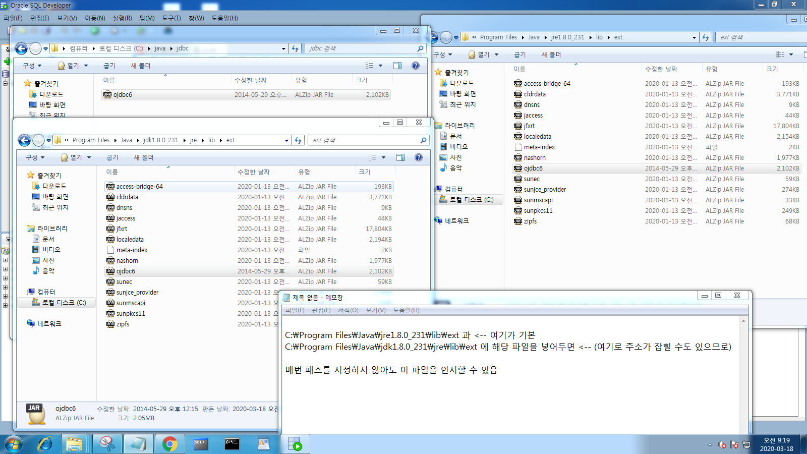Change view layout in the jdbc window
Viewport: 807px width, 454px height.
coord(370,66)
